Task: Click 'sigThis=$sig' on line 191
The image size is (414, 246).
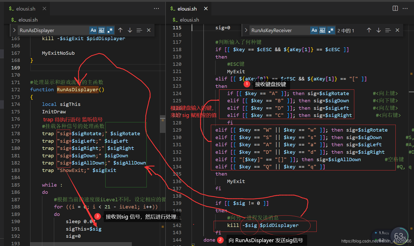Action: [x=83, y=229]
